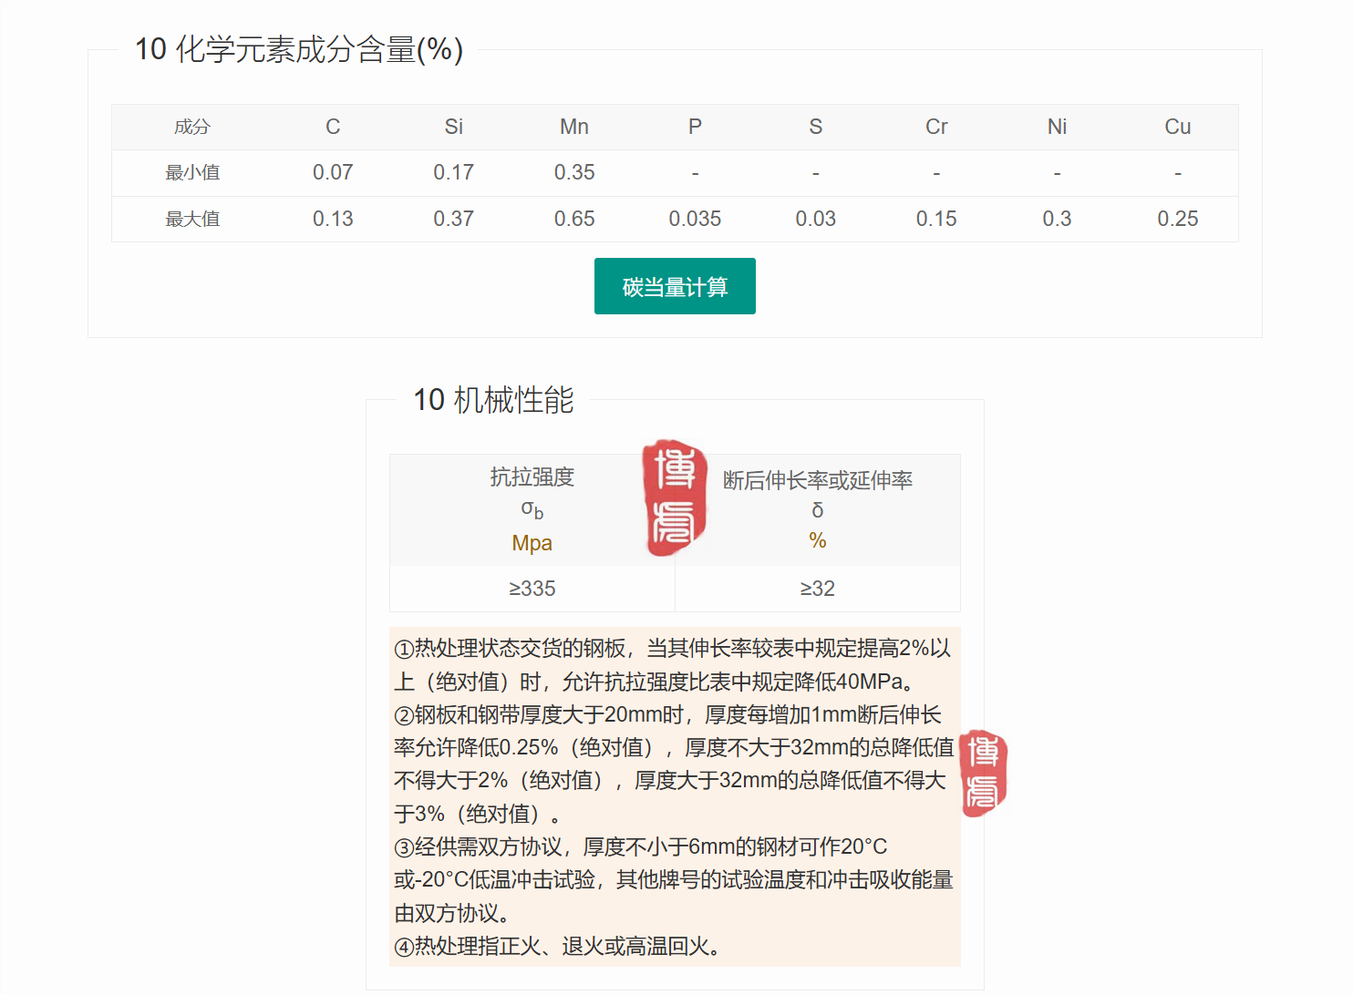Click the Cr column header
This screenshot has height=995, width=1353.
936,127
